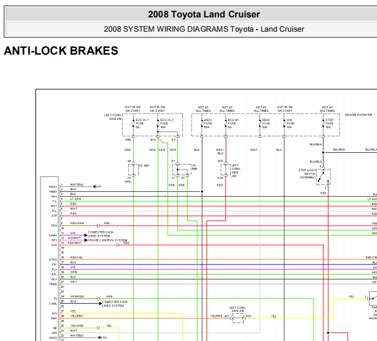Click the ground symbol labeled A1
The width and height of the screenshot is (377, 341).
95,186
